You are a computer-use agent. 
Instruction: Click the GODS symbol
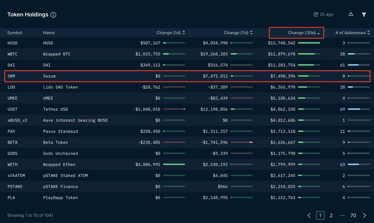click(12, 154)
